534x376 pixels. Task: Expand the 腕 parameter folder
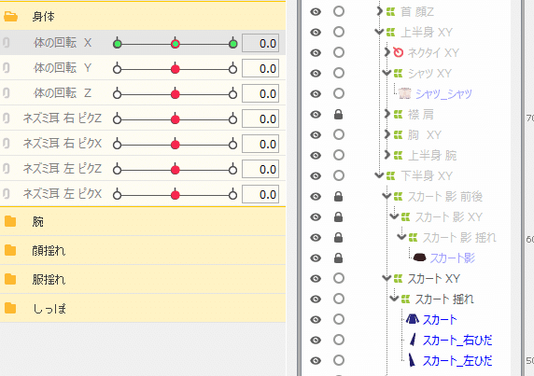(10, 221)
